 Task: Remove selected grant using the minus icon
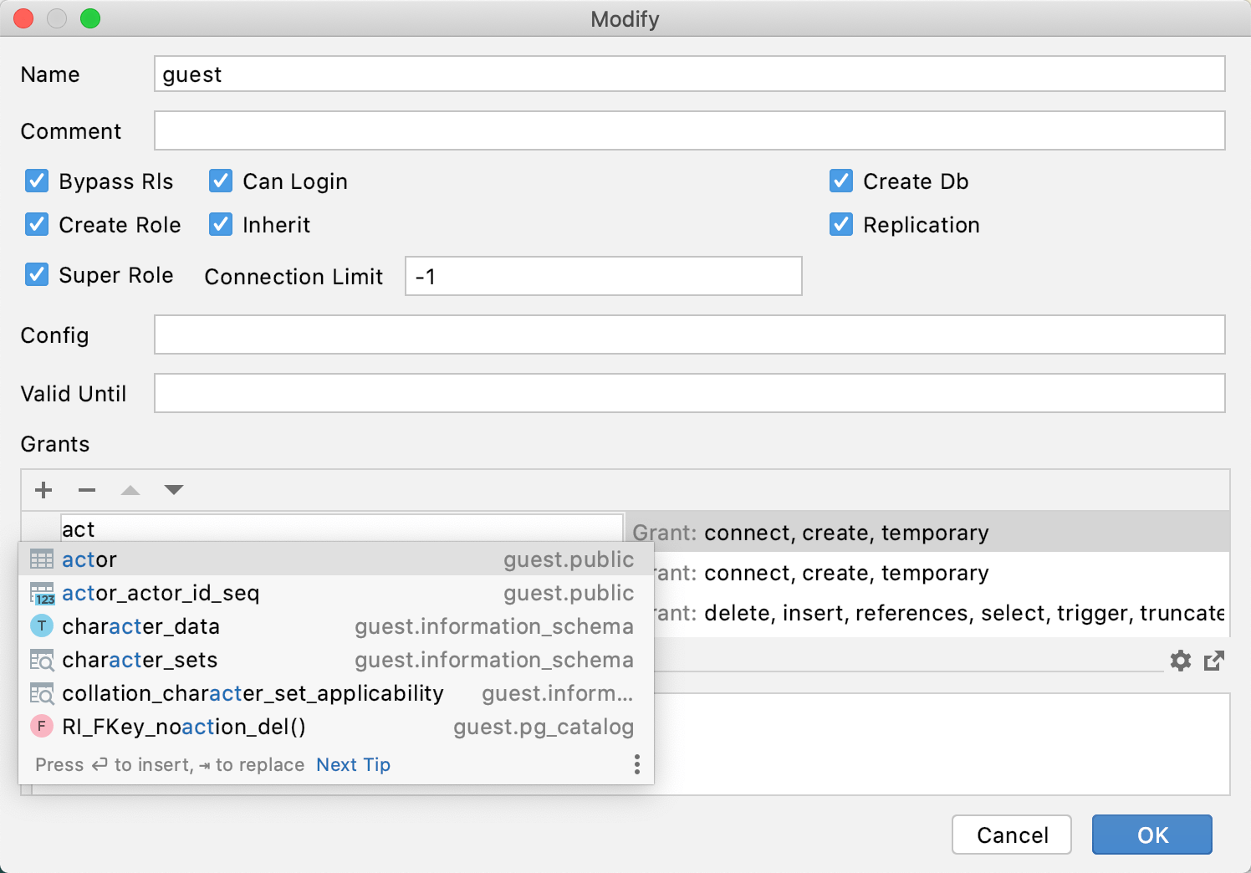(x=86, y=490)
